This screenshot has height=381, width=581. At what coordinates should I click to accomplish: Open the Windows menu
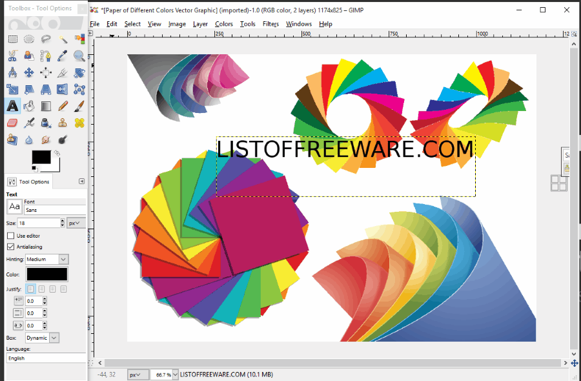point(299,24)
